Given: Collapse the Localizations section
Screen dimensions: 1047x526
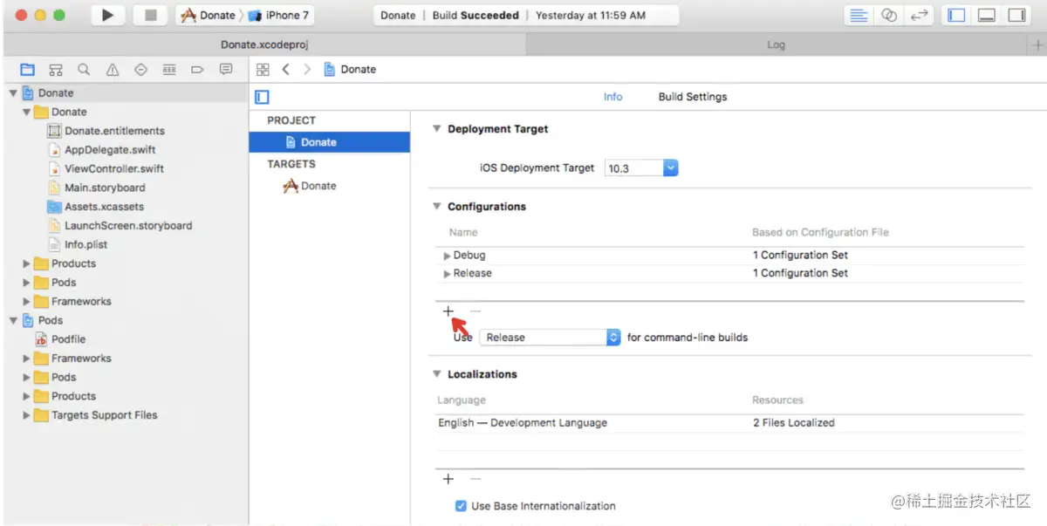Looking at the screenshot, I should 437,374.
